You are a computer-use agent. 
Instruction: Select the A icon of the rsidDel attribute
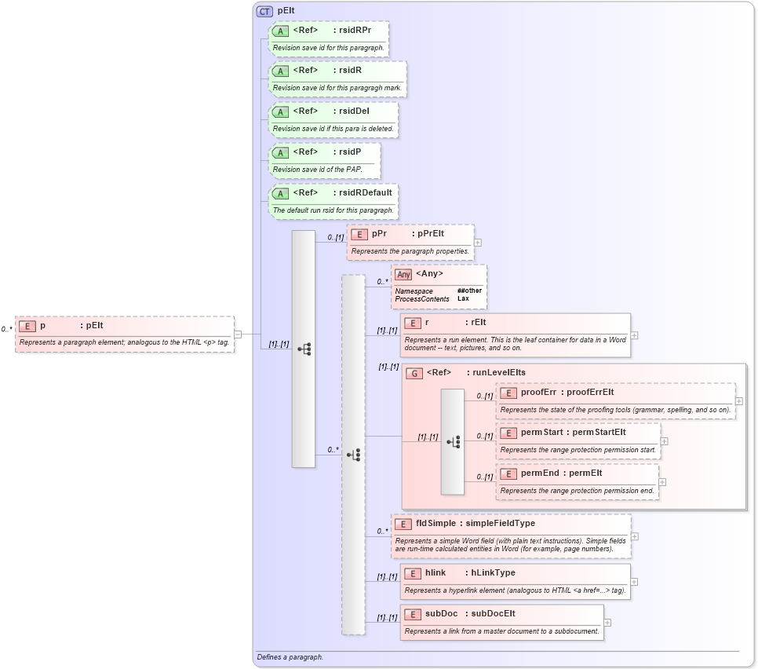coord(281,111)
